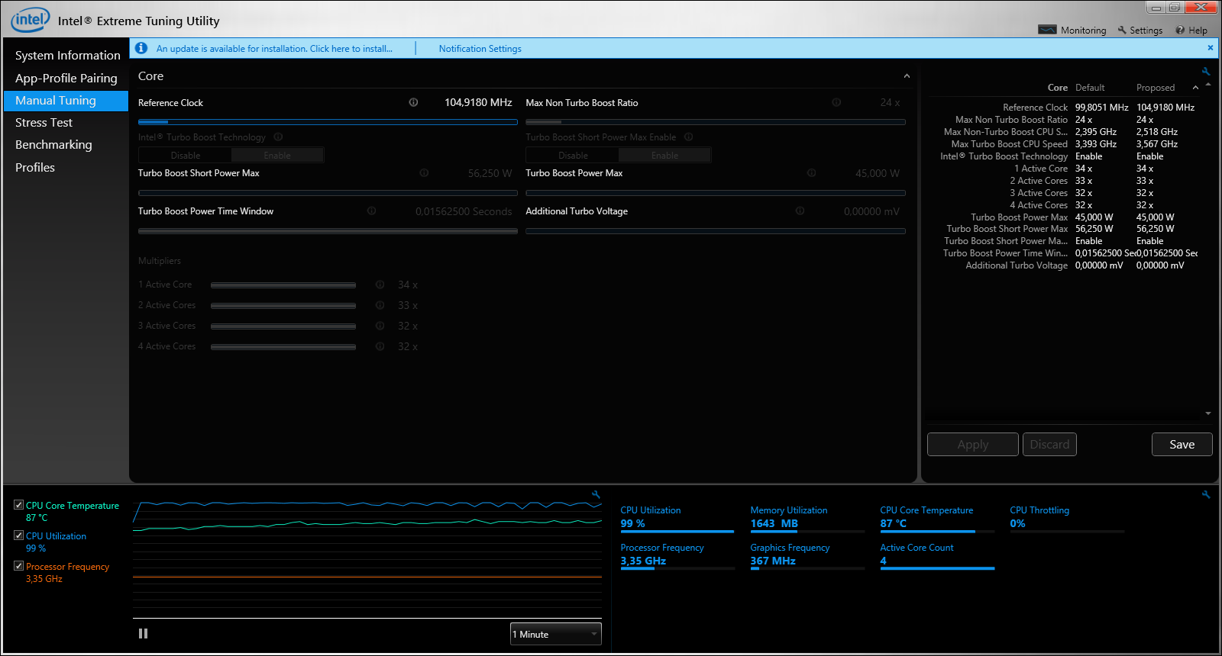Image resolution: width=1222 pixels, height=656 pixels.
Task: Click the Graphics Frequency 367 MHz tile
Action: click(807, 555)
